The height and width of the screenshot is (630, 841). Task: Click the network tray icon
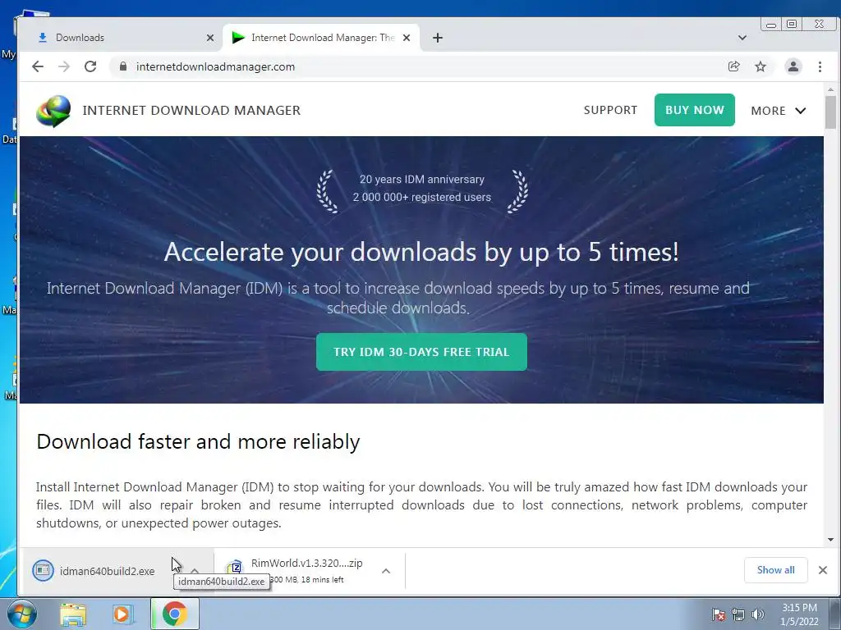tap(738, 614)
